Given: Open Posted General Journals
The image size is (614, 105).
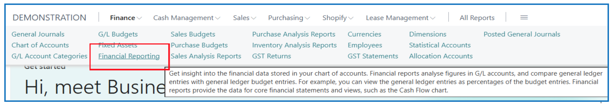Looking at the screenshot, I should [x=522, y=34].
